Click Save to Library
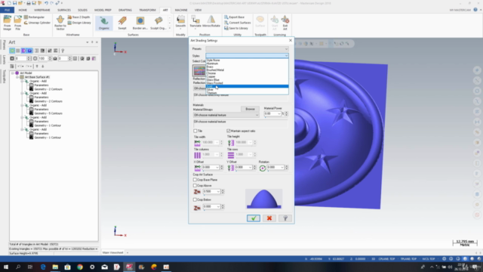Image resolution: width=483 pixels, height=272 pixels. [x=236, y=29]
